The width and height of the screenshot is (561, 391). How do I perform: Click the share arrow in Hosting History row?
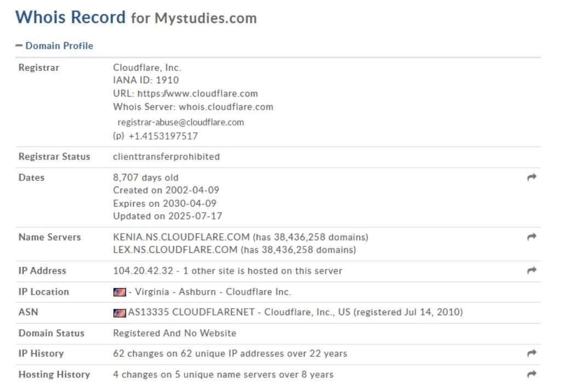(x=531, y=374)
